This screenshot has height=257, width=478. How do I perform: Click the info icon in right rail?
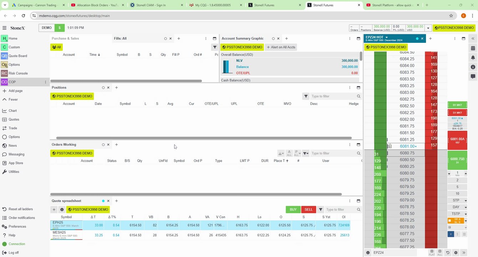point(473,67)
